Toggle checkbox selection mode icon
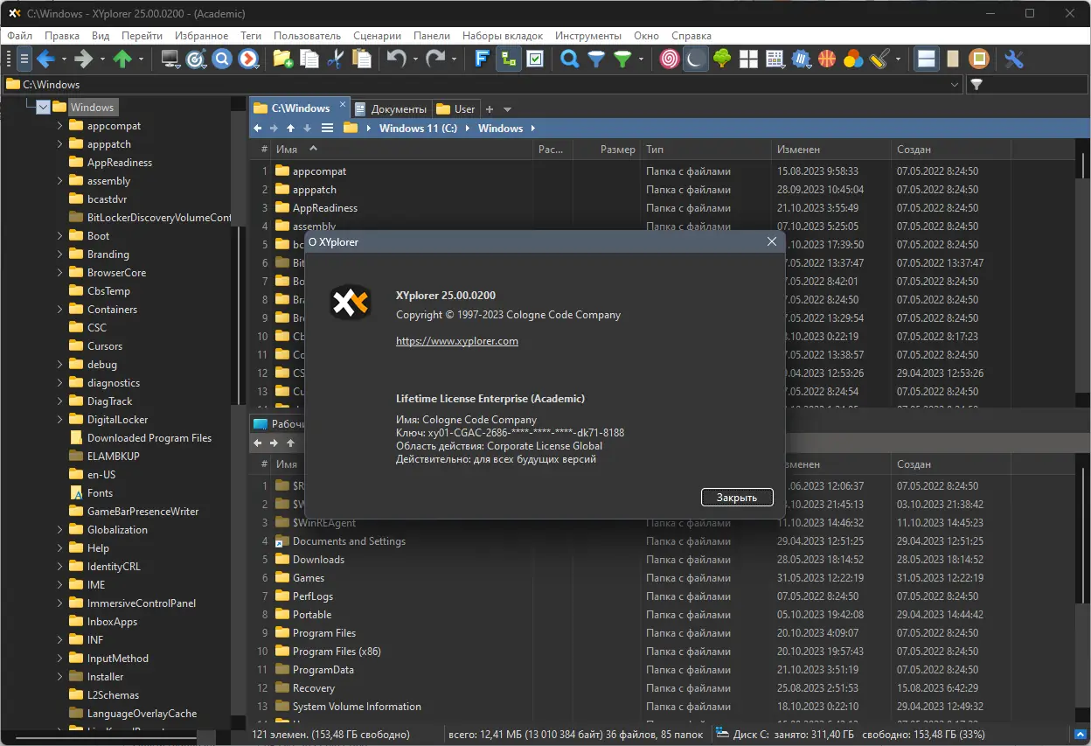The image size is (1091, 746). (534, 59)
